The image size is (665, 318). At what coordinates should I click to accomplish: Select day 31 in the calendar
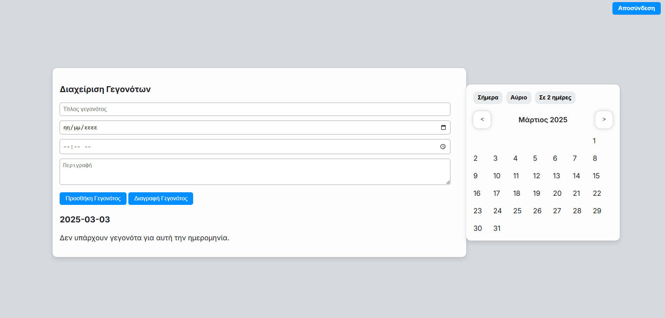click(497, 228)
